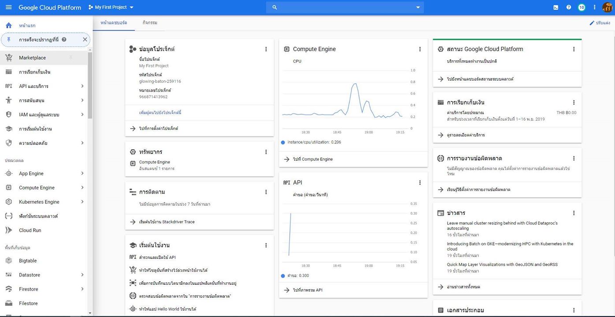Click the Bigtable icon in sidebar
This screenshot has height=317, width=615.
coord(8,261)
